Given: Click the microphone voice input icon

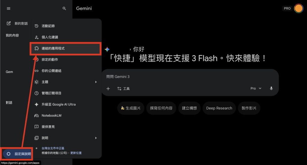Looking at the screenshot, I should coord(271,88).
